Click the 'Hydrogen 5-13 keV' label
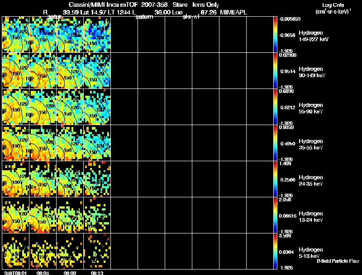The width and height of the screenshot is (362, 275). (311, 253)
